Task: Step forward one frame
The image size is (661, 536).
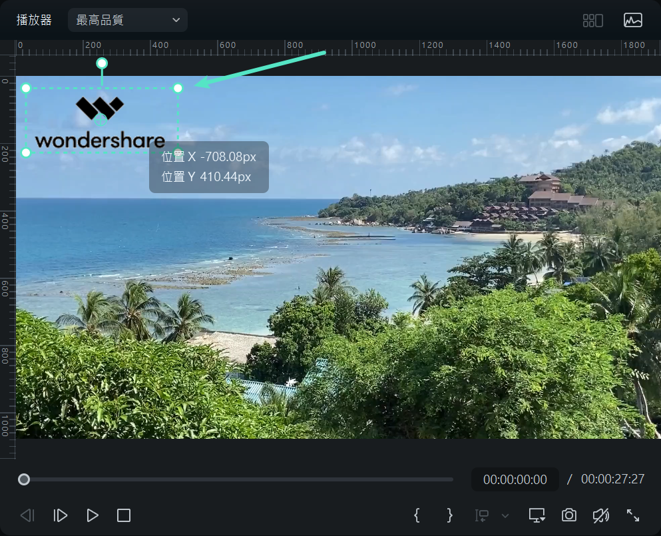Action: tap(60, 515)
